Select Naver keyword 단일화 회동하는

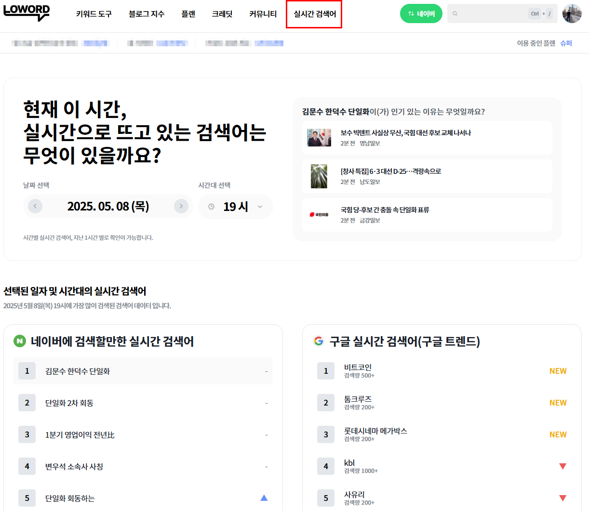(143, 498)
